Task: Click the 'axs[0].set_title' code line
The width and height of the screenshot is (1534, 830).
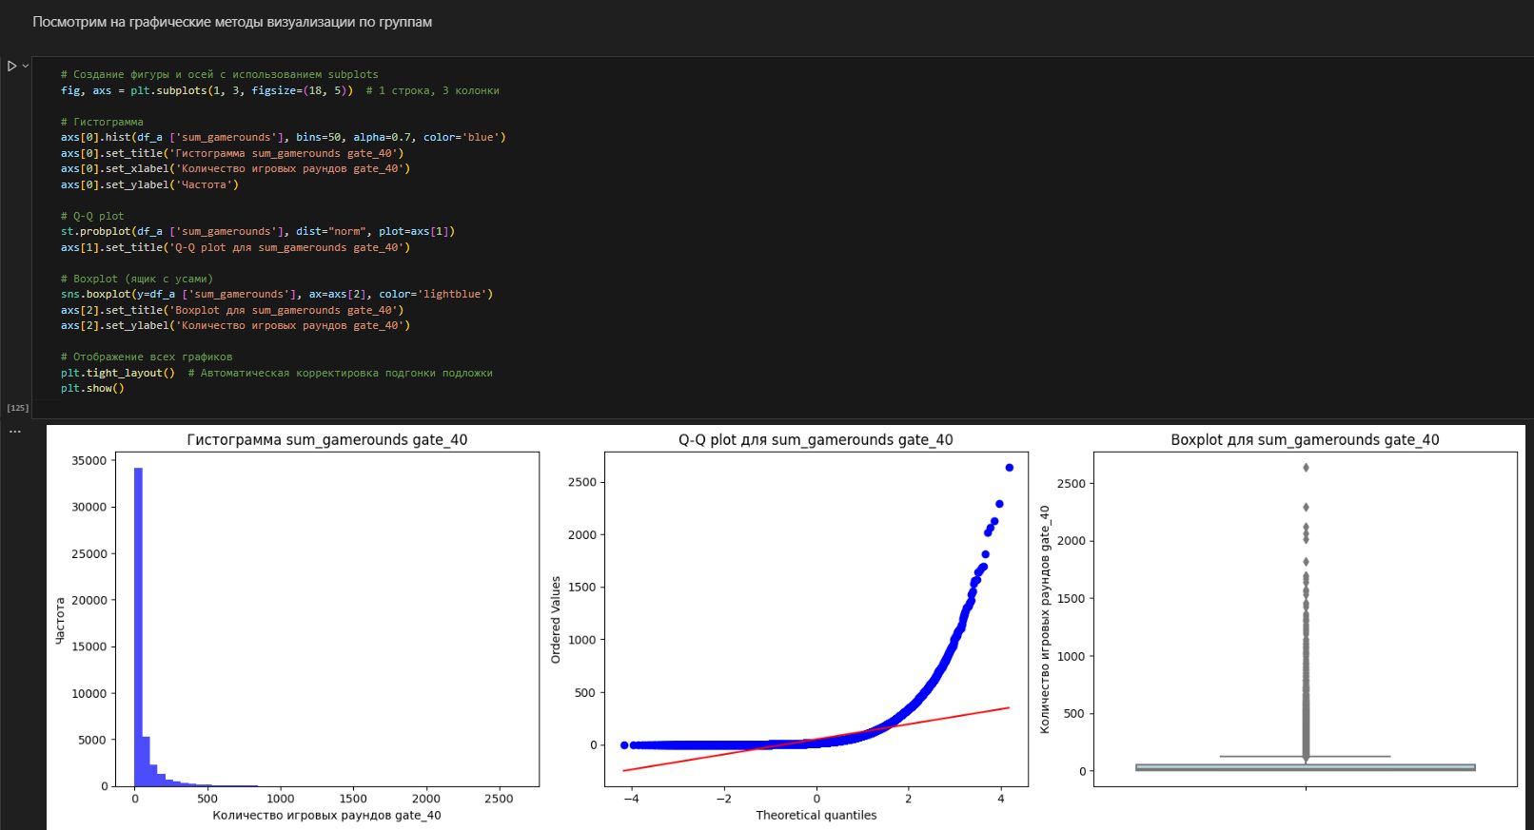Action: [x=232, y=153]
